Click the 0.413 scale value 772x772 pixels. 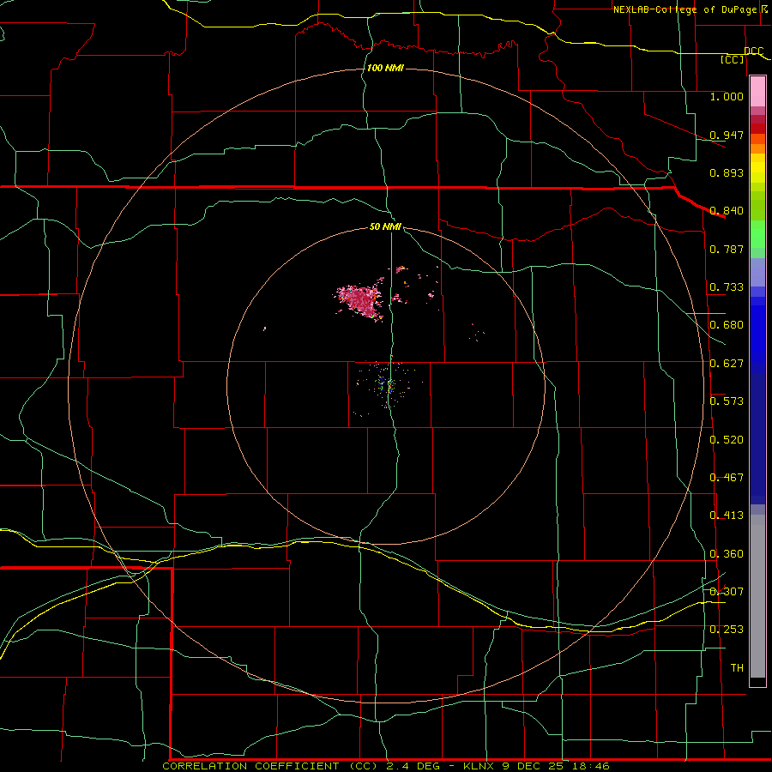(727, 516)
